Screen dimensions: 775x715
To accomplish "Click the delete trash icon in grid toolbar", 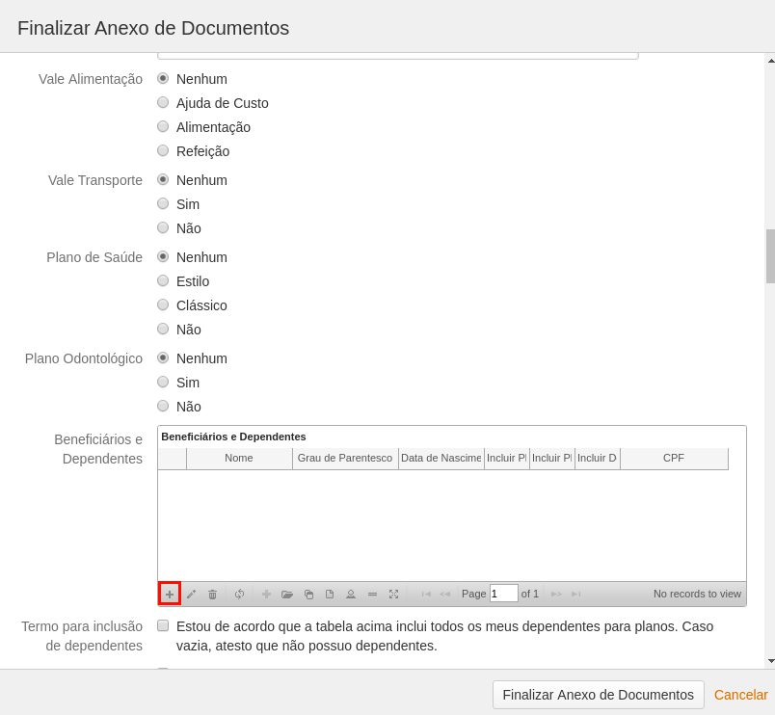I will click(212, 594).
